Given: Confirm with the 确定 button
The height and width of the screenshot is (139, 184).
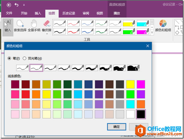Looking at the screenshot, I should pyautogui.click(x=116, y=127).
